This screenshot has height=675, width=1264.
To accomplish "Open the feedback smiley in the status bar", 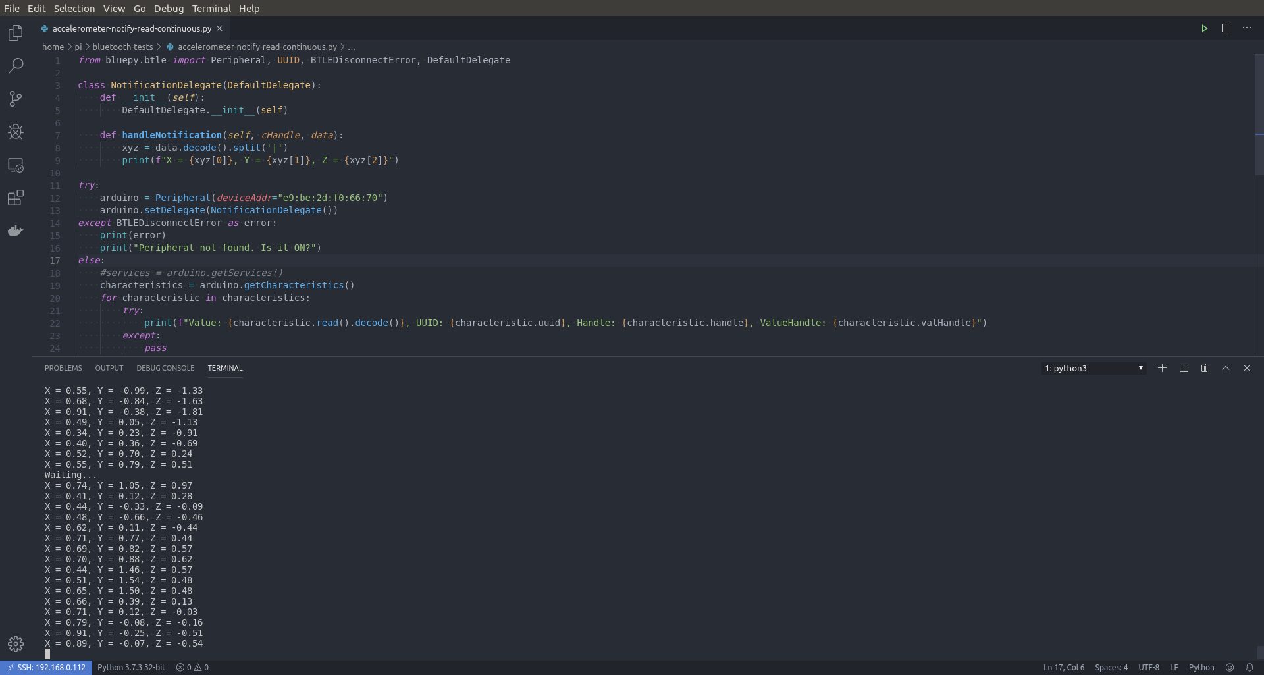I will (x=1229, y=667).
